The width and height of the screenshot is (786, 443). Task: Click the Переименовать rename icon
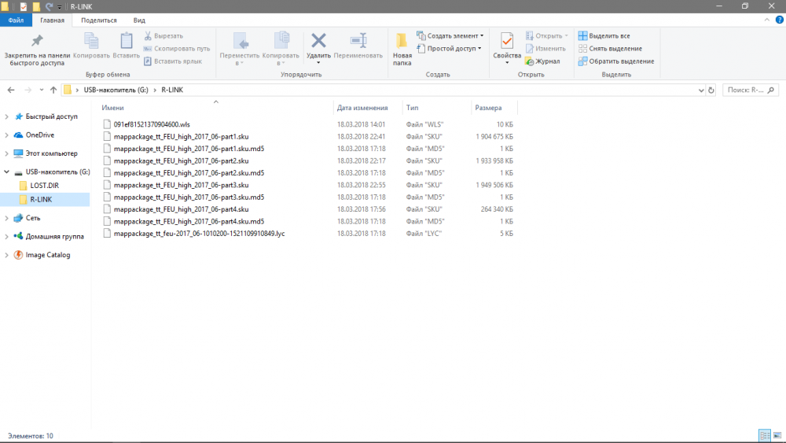[358, 41]
